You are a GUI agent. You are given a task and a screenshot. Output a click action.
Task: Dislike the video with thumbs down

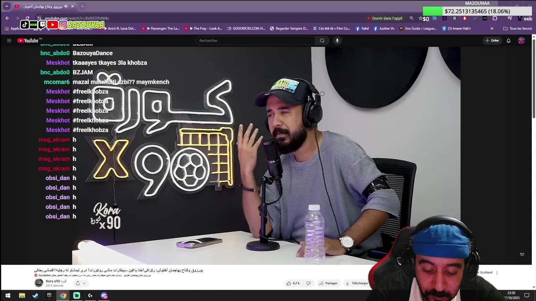click(309, 283)
